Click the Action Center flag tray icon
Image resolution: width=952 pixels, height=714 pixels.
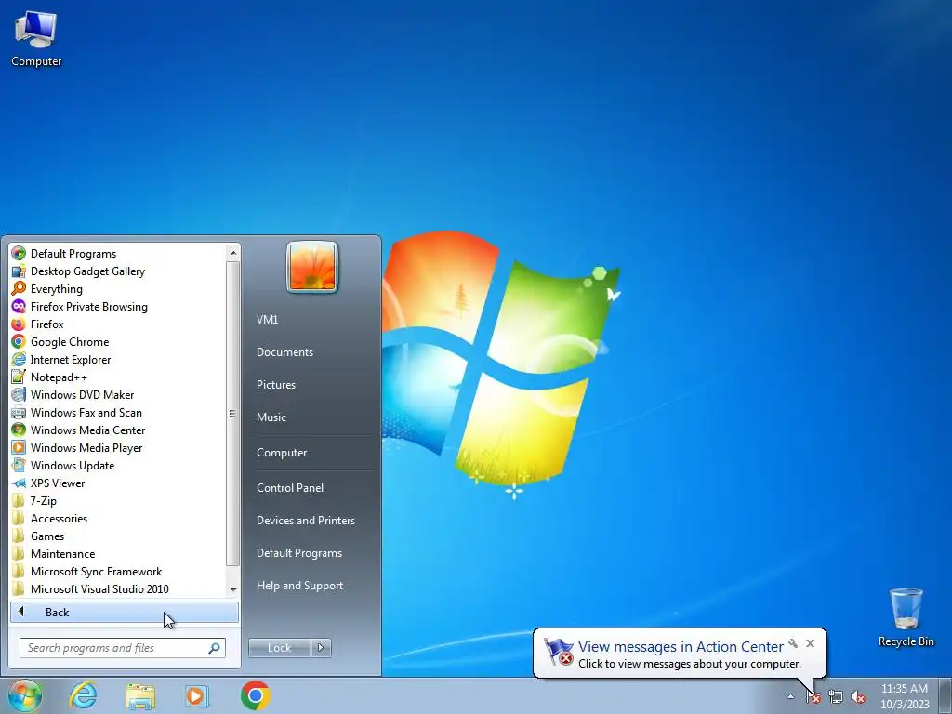[x=813, y=697]
